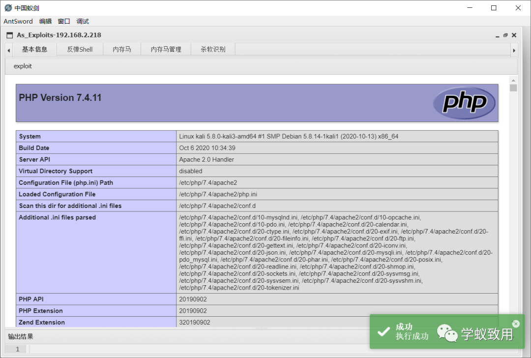Click the Additional .ini files parsed label
The width and height of the screenshot is (531, 358).
click(x=57, y=217)
